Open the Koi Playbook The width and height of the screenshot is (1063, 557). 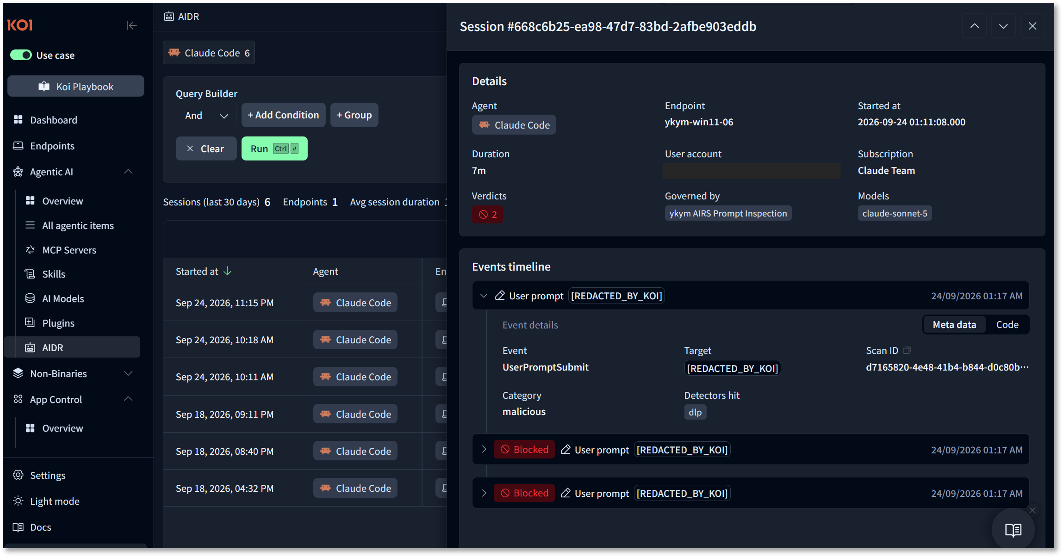(75, 86)
